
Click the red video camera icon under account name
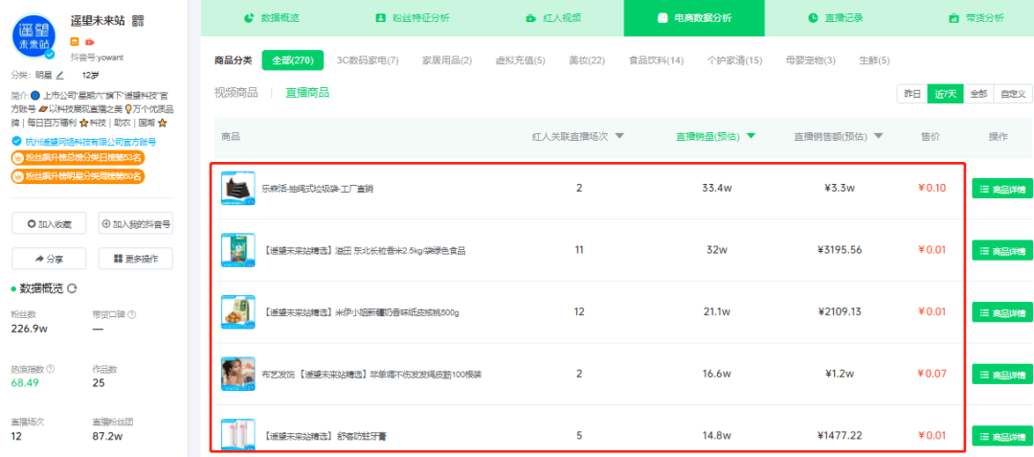coord(90,41)
